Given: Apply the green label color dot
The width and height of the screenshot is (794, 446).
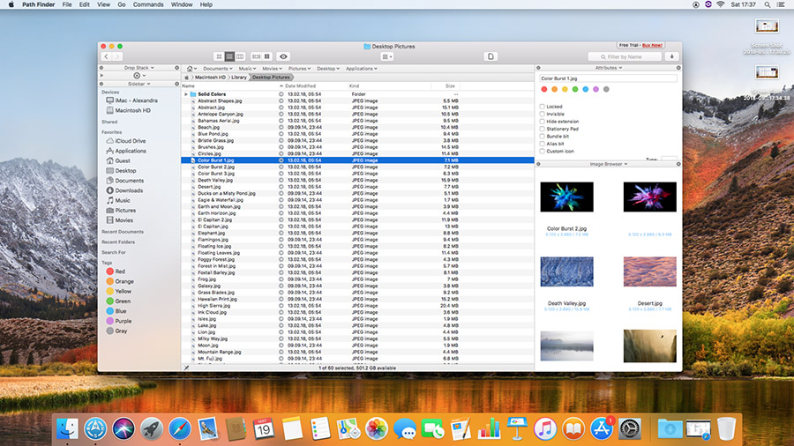Looking at the screenshot, I should (x=575, y=90).
